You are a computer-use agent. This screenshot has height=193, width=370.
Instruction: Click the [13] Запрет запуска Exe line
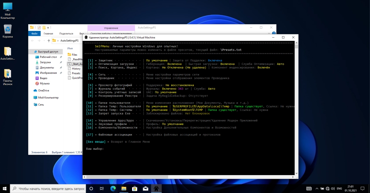coord(149,114)
